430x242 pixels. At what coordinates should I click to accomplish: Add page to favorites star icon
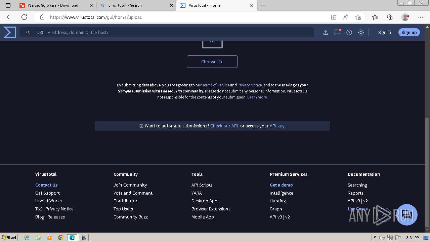click(x=358, y=17)
